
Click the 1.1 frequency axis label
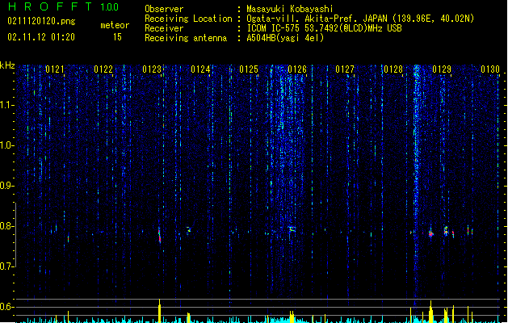(x=6, y=105)
